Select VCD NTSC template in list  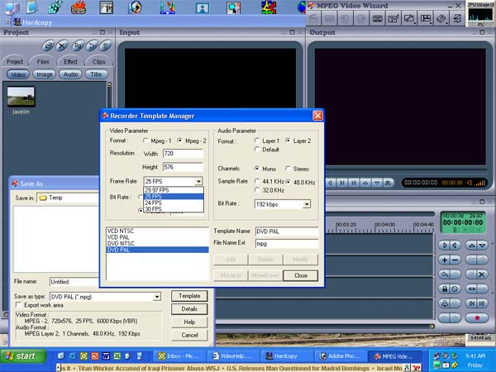158,231
